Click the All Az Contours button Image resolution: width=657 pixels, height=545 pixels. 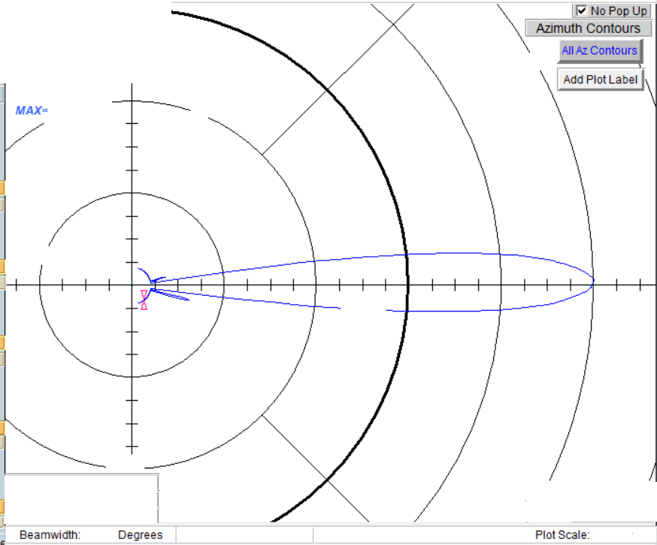tap(599, 50)
